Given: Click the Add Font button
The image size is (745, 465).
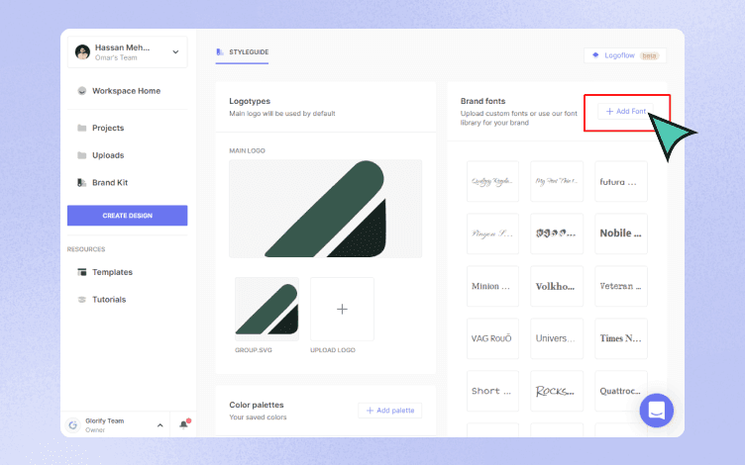Looking at the screenshot, I should [626, 111].
